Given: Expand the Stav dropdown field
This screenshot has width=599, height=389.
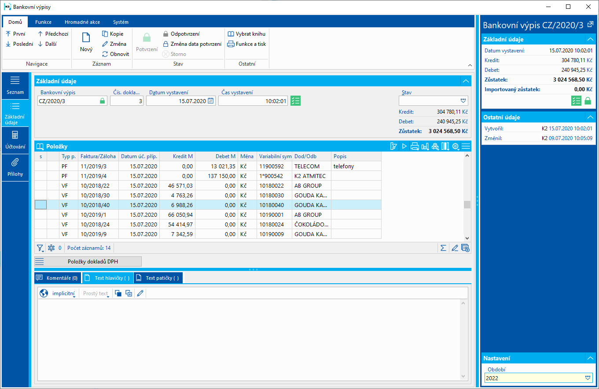Looking at the screenshot, I should coord(463,101).
